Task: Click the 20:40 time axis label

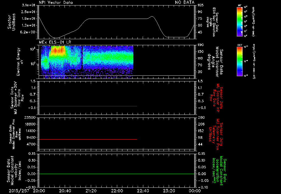Action: pos(65,191)
